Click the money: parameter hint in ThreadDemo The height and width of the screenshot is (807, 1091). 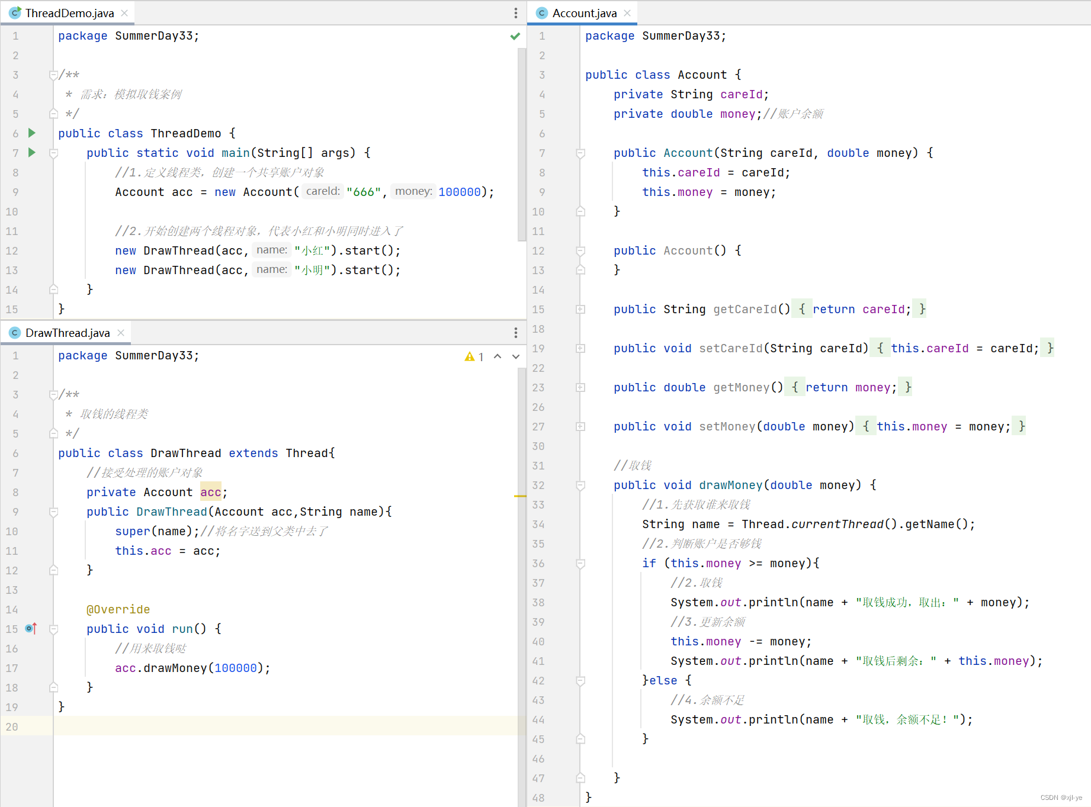point(413,191)
